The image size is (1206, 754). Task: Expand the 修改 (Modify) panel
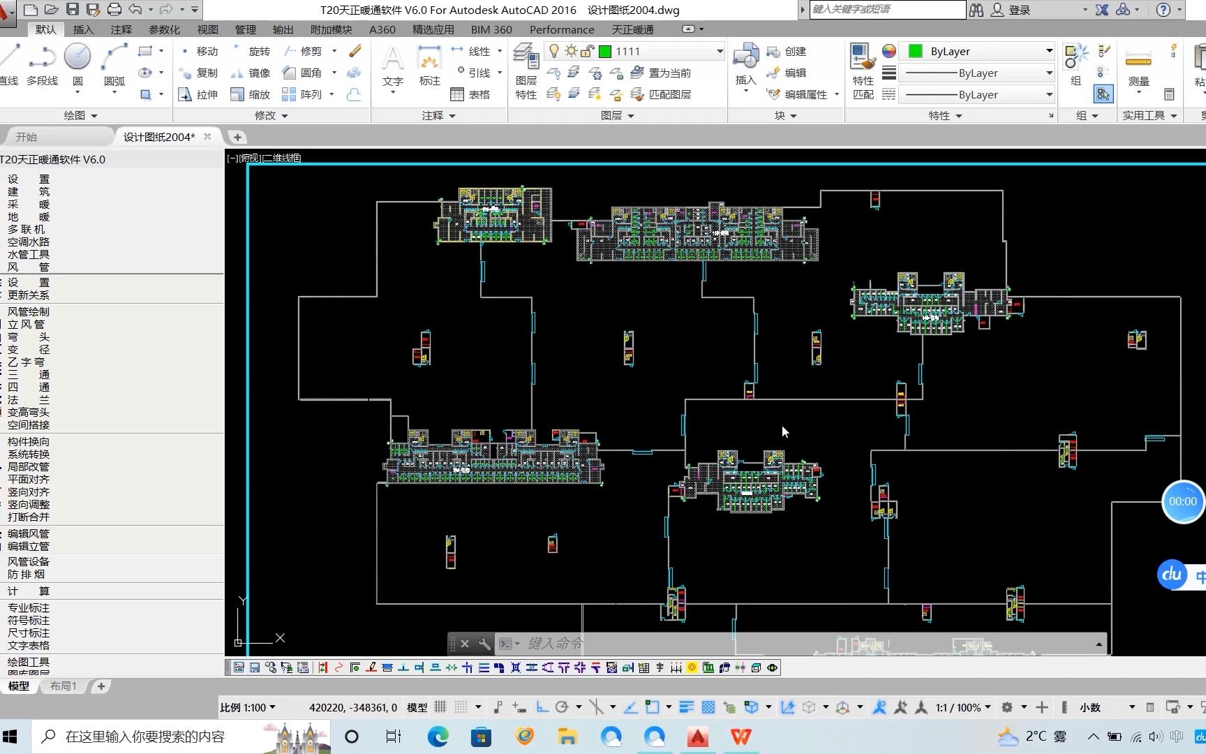[x=271, y=115]
